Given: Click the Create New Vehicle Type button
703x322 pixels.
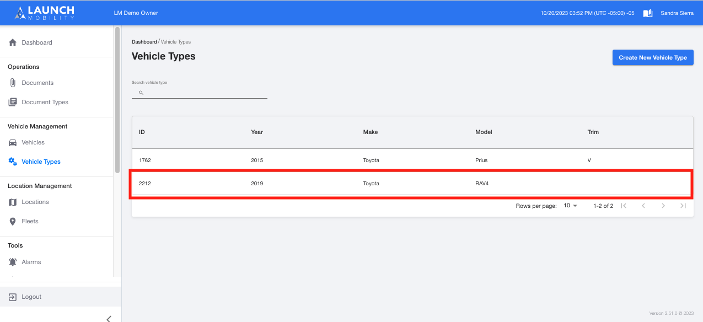Looking at the screenshot, I should 653,57.
